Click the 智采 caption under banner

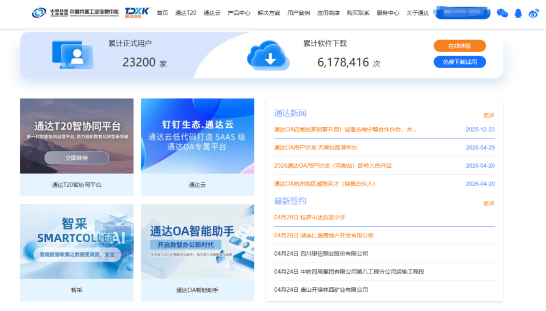click(77, 290)
